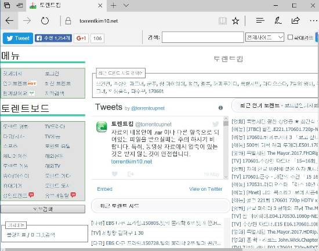The width and height of the screenshot is (319, 251).
Task: Open the 스포츠 board
Action: [10, 146]
